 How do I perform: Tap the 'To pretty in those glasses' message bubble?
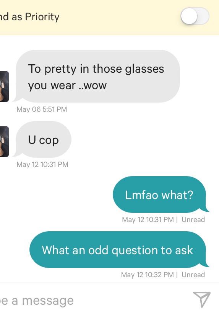pos(96,76)
